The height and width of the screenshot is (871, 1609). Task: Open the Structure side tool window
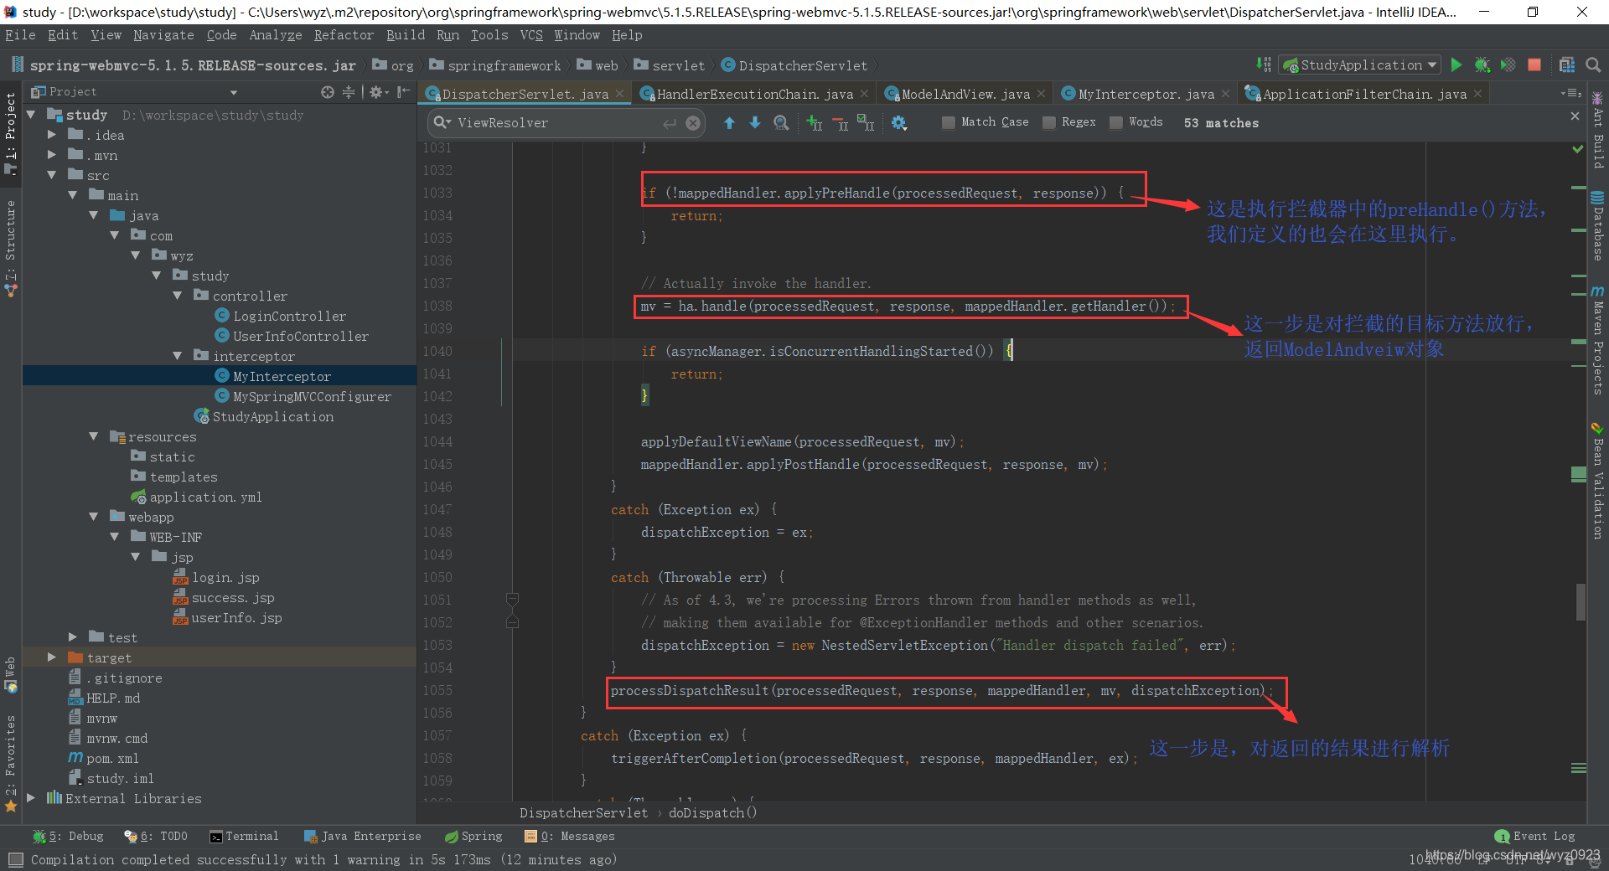10,249
